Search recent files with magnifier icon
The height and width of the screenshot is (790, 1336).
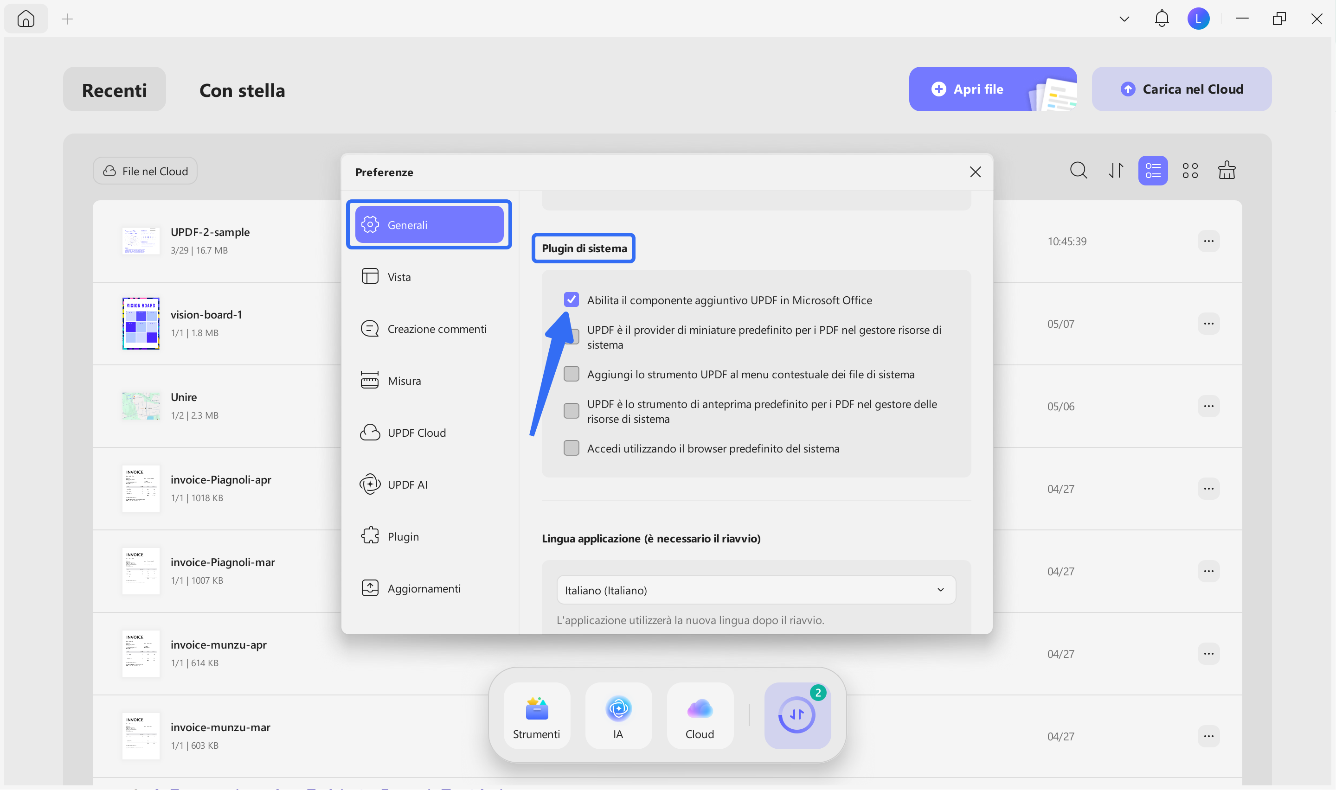tap(1078, 170)
